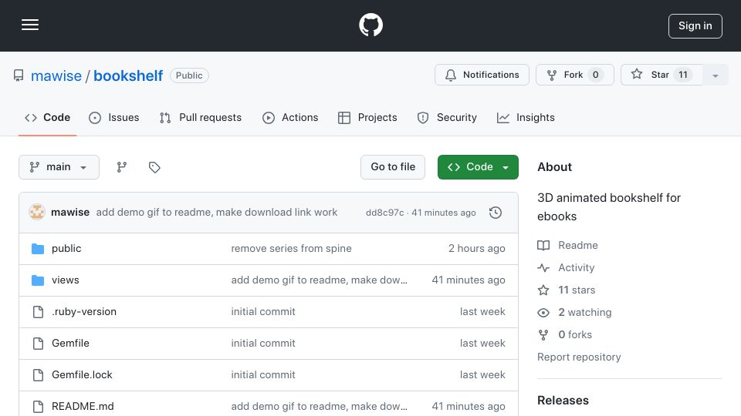This screenshot has width=741, height=416.
Task: Open the public folder
Action: point(66,249)
